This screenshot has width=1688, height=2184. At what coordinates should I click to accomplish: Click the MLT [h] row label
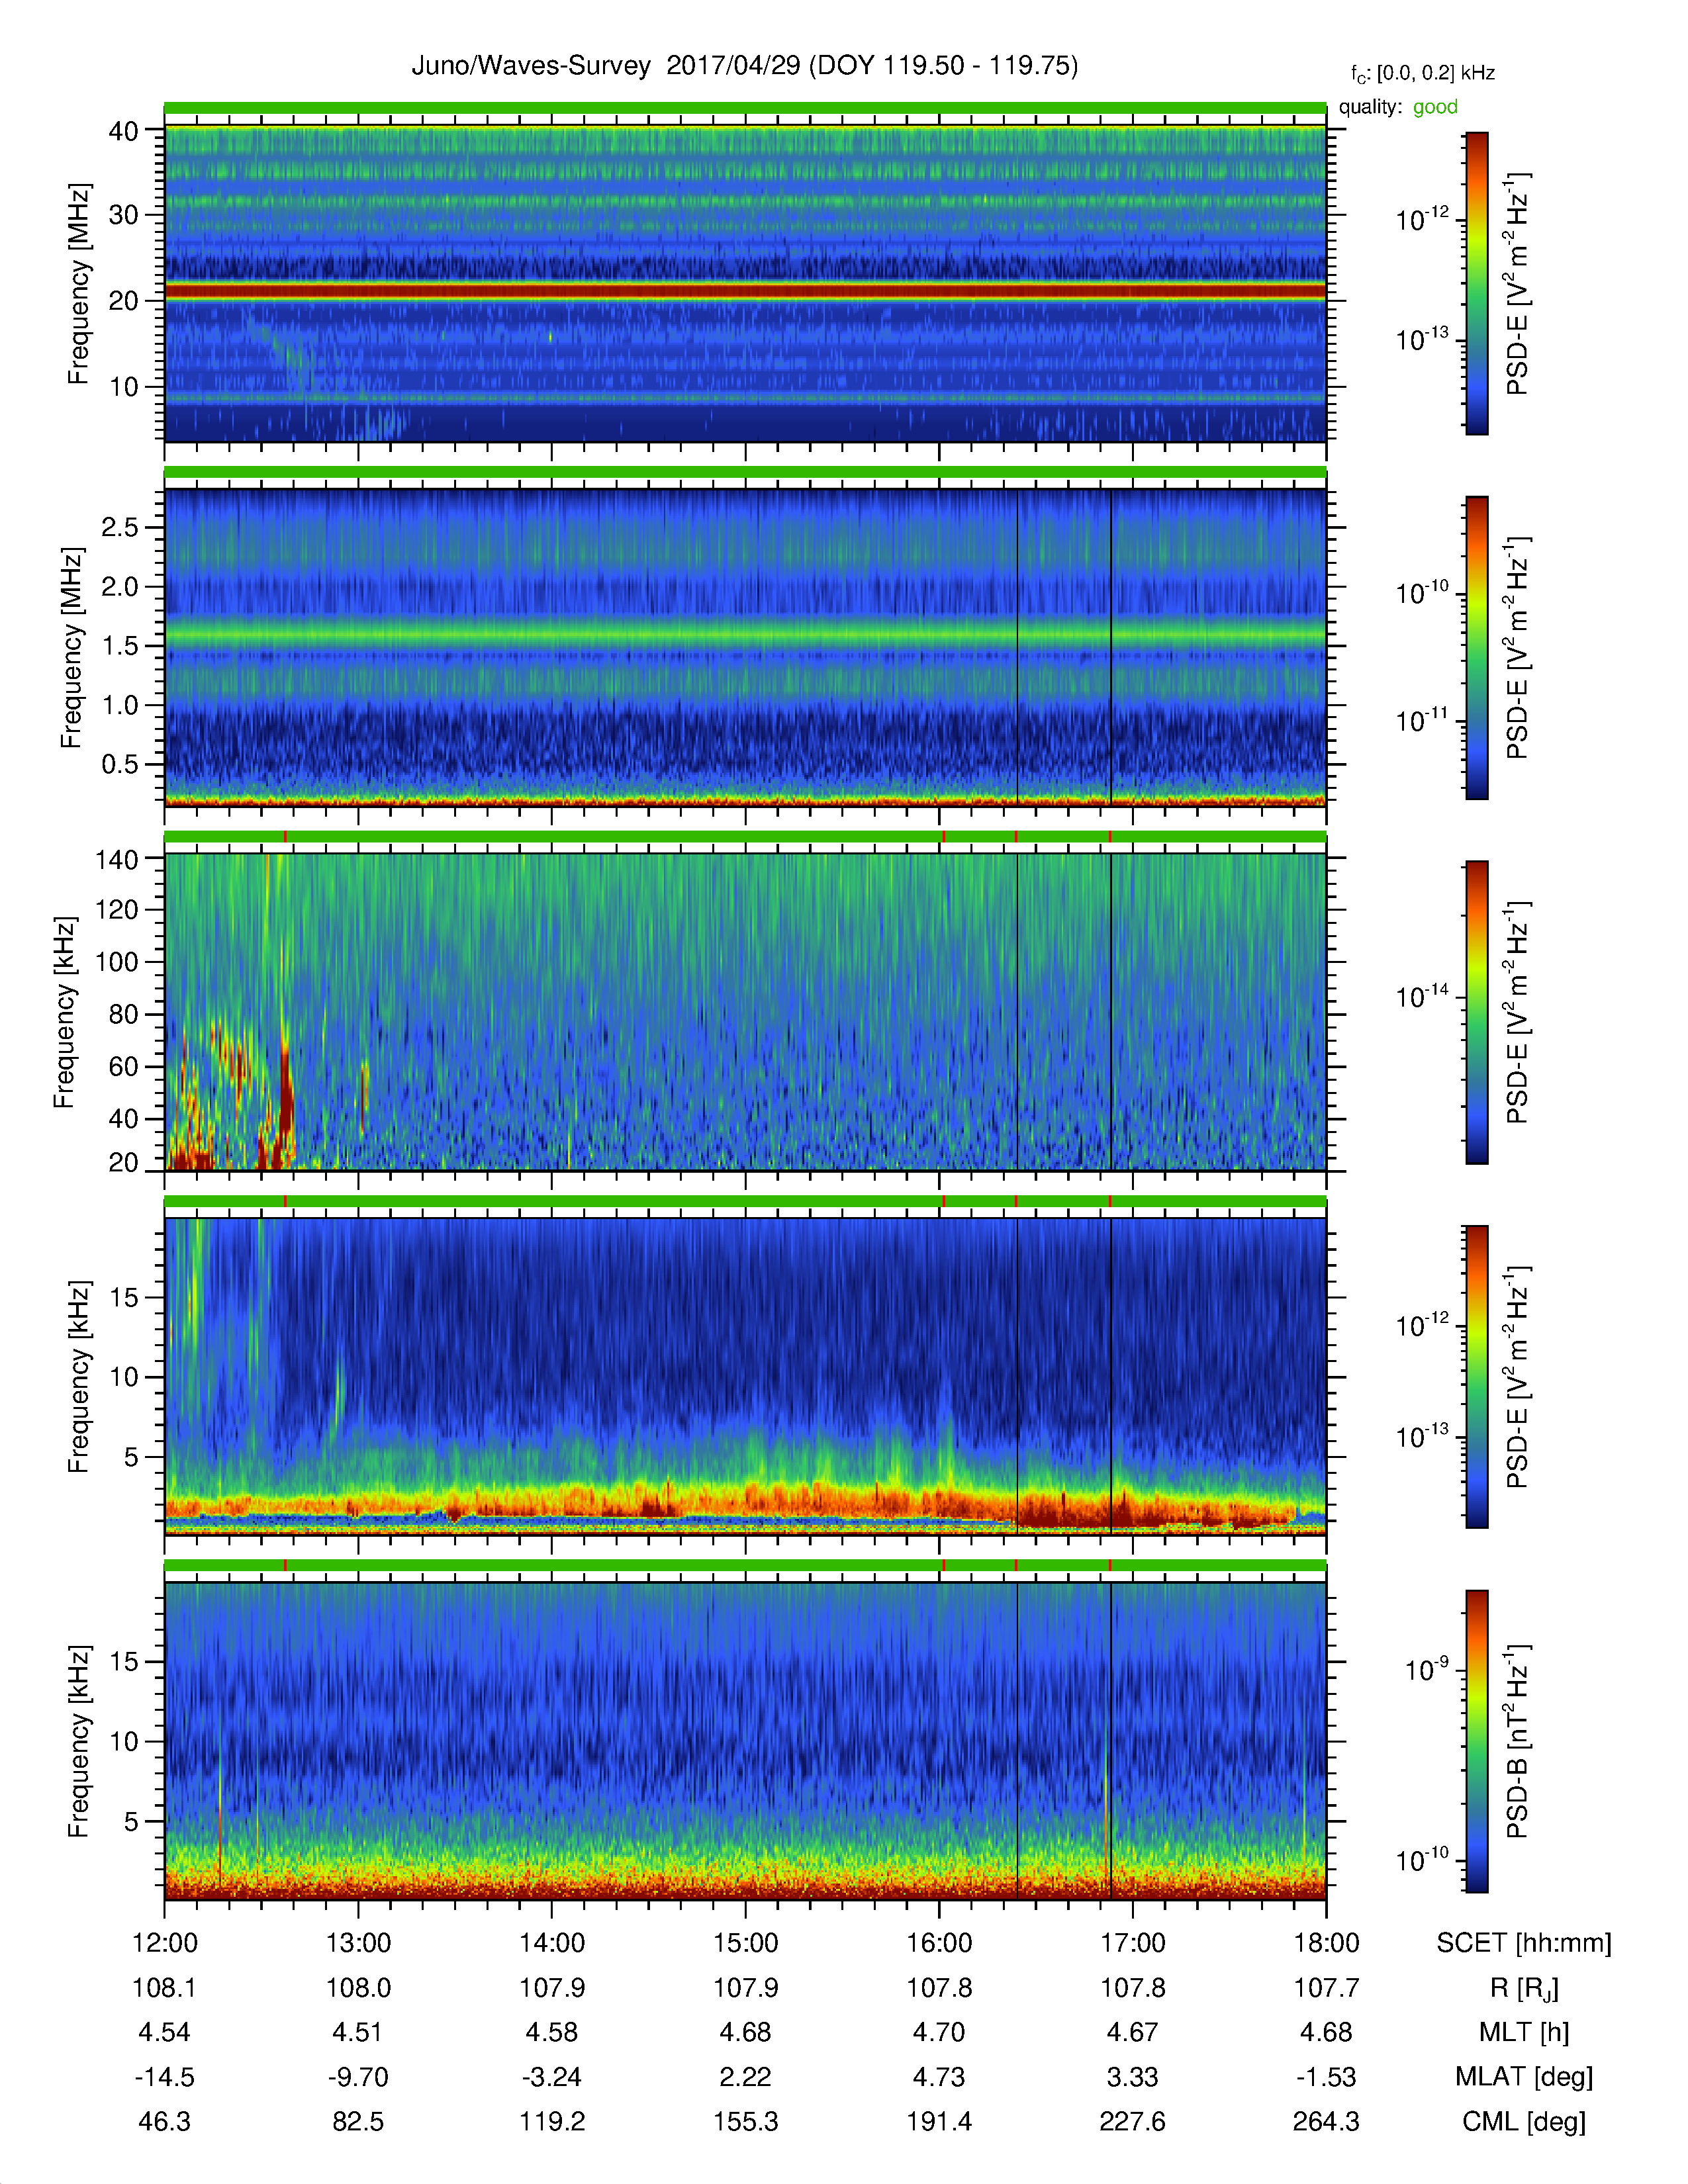click(1524, 2032)
